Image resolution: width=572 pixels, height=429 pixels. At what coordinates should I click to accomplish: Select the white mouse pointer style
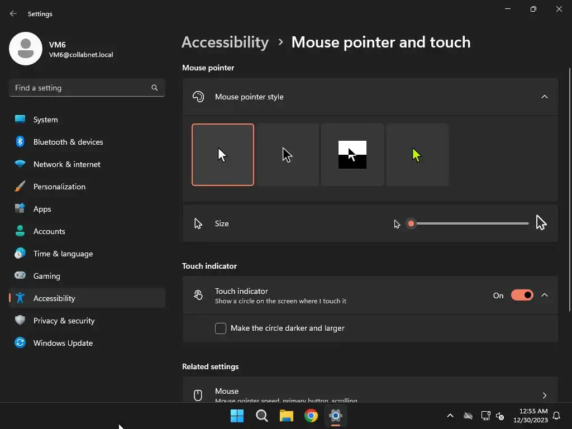[x=222, y=155]
